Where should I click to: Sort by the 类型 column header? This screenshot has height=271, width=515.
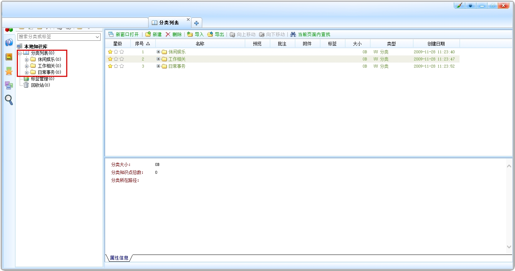pyautogui.click(x=392, y=44)
